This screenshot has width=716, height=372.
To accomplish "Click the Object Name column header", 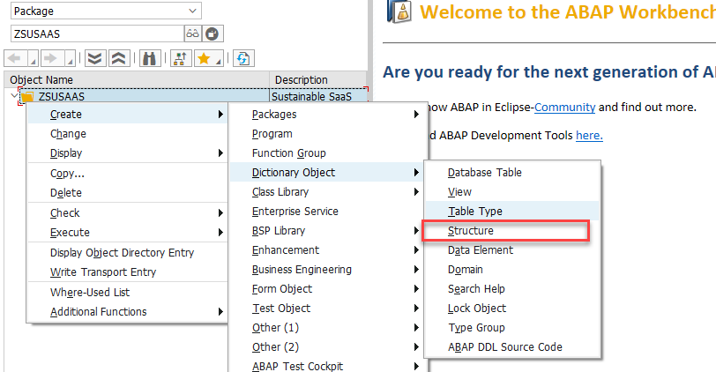I will (137, 80).
